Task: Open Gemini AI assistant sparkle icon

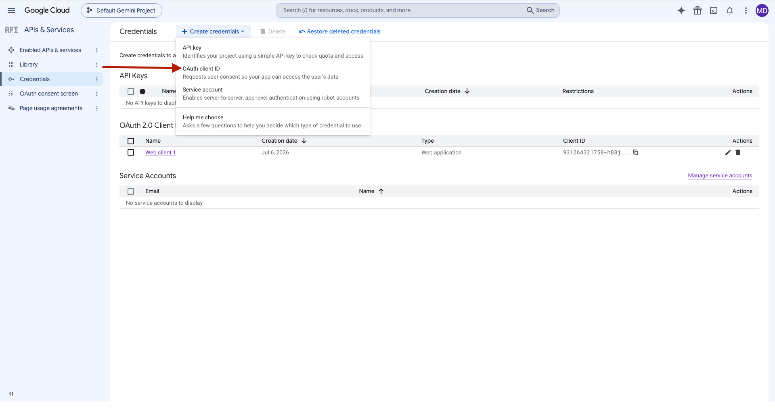Action: point(681,10)
